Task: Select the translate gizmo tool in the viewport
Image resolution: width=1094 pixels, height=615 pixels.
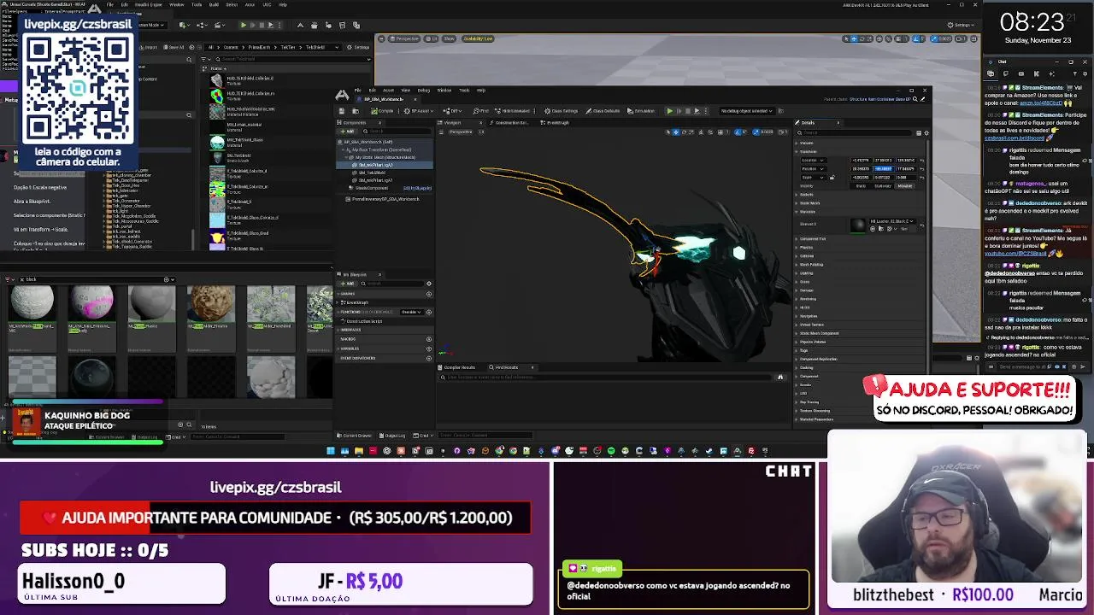Action: [x=676, y=132]
